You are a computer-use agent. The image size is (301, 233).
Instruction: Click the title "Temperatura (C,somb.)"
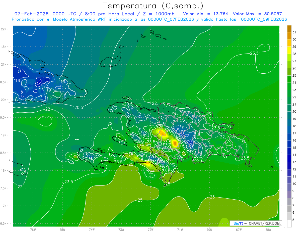[153, 6]
